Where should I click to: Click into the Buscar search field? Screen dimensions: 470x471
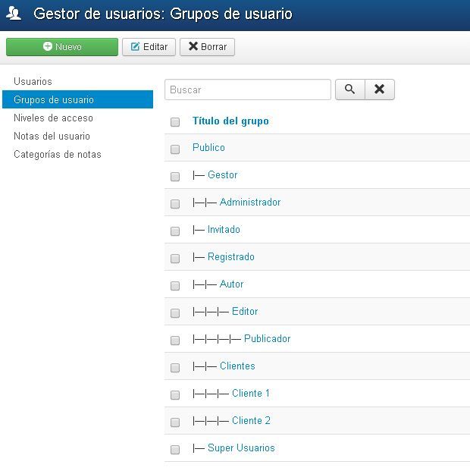248,89
